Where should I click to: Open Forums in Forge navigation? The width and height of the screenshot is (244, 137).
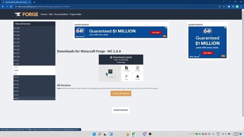[44, 14]
